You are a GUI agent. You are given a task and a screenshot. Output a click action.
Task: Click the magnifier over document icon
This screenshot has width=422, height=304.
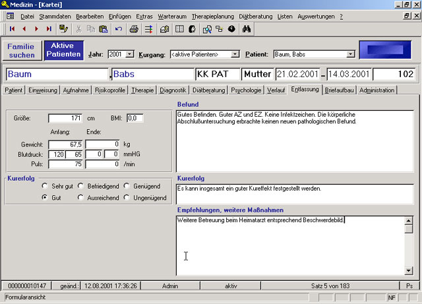click(x=207, y=29)
